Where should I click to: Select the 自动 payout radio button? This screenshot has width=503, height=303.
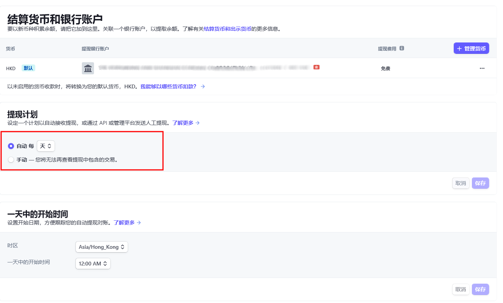click(11, 146)
